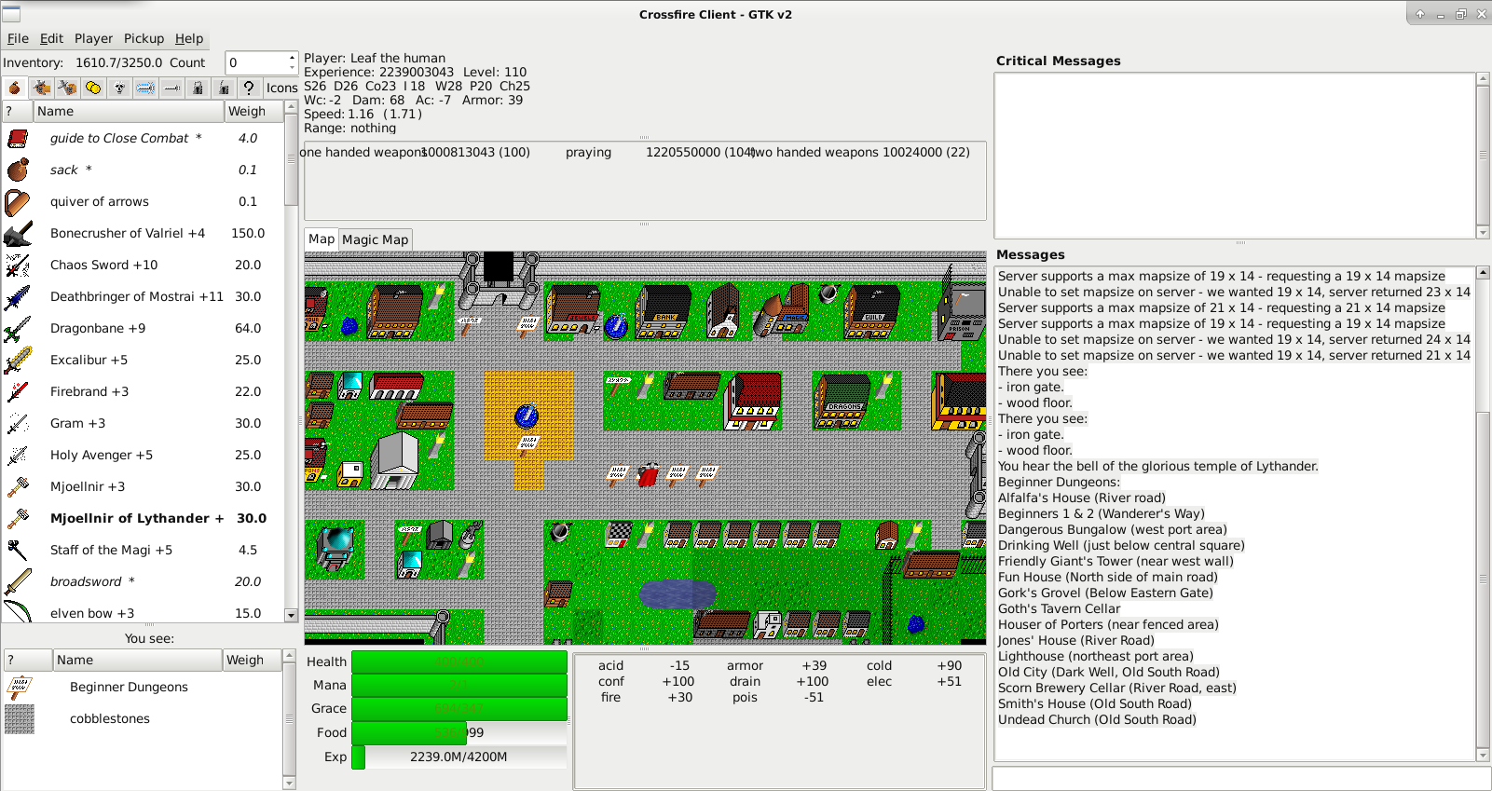
Task: Open the locked items padlock tab
Action: click(x=198, y=88)
